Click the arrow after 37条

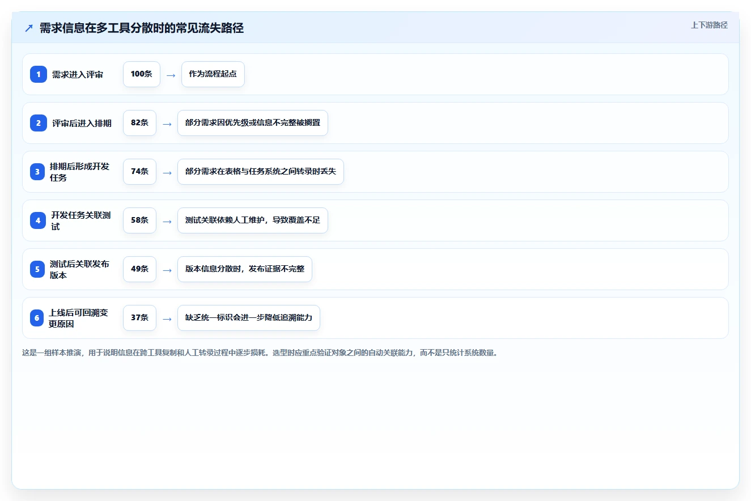pos(167,319)
